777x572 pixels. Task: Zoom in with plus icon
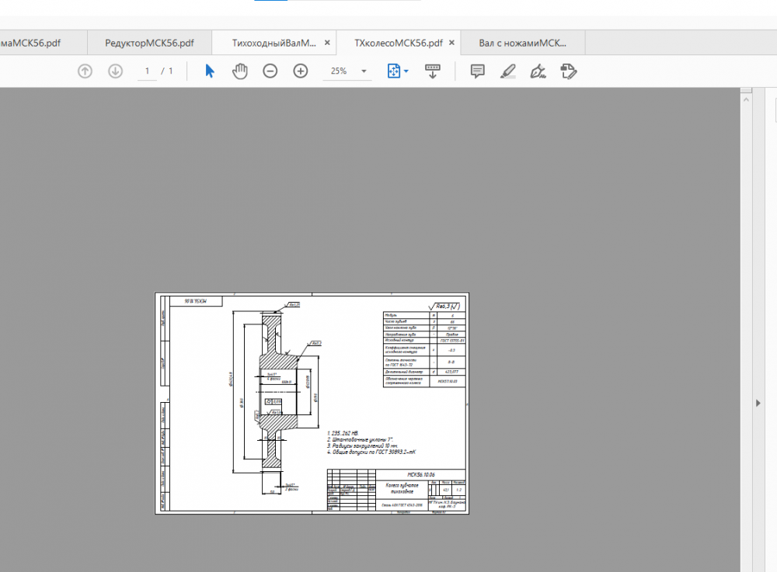click(301, 71)
